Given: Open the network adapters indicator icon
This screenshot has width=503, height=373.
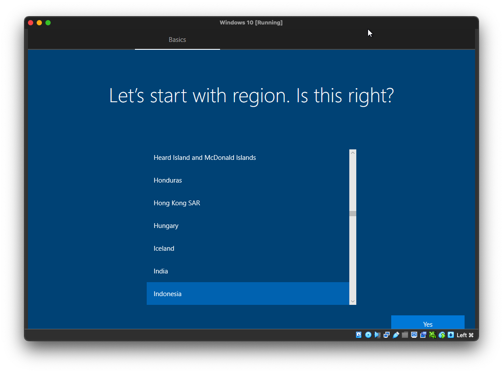Looking at the screenshot, I should [386, 335].
